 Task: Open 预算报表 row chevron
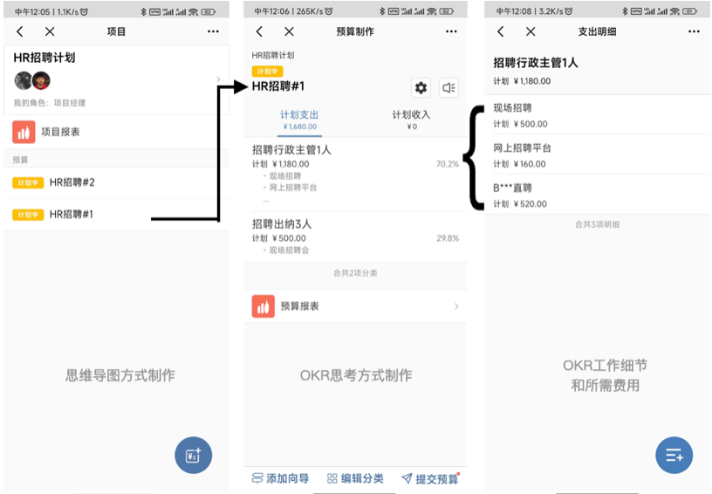(456, 306)
